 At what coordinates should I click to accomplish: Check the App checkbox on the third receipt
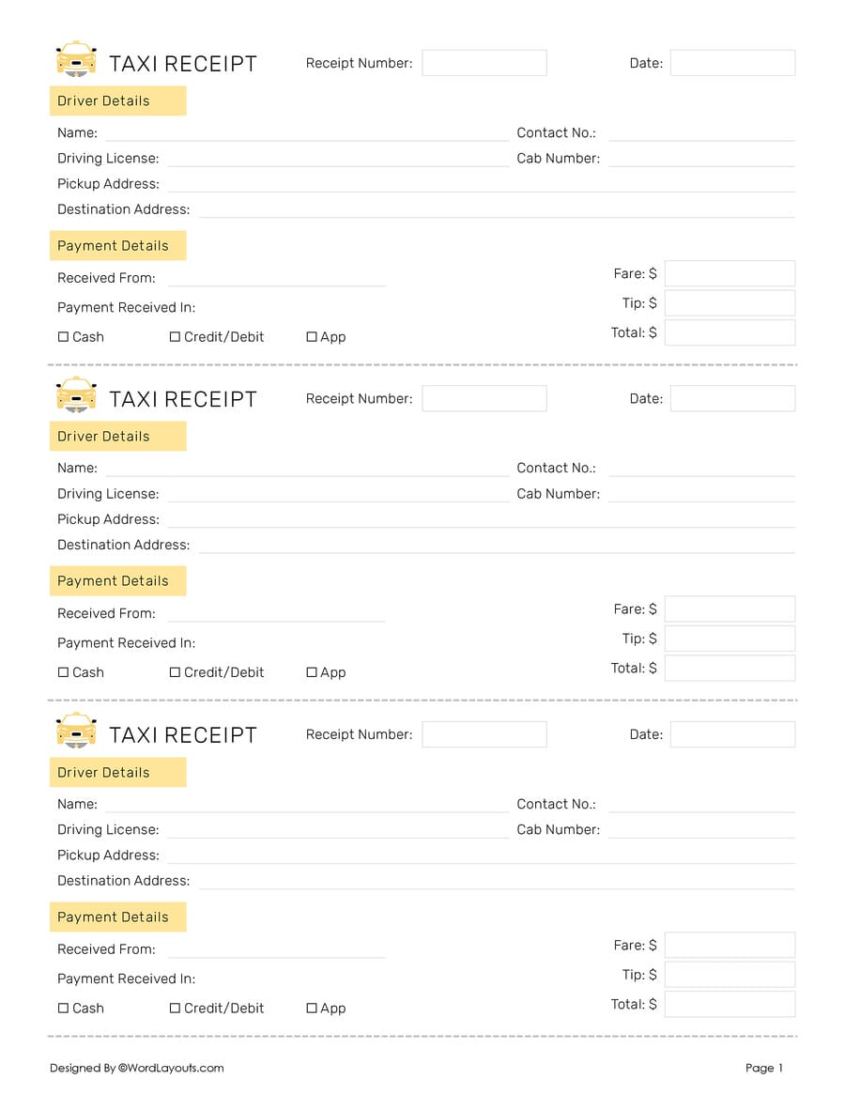click(x=312, y=1008)
